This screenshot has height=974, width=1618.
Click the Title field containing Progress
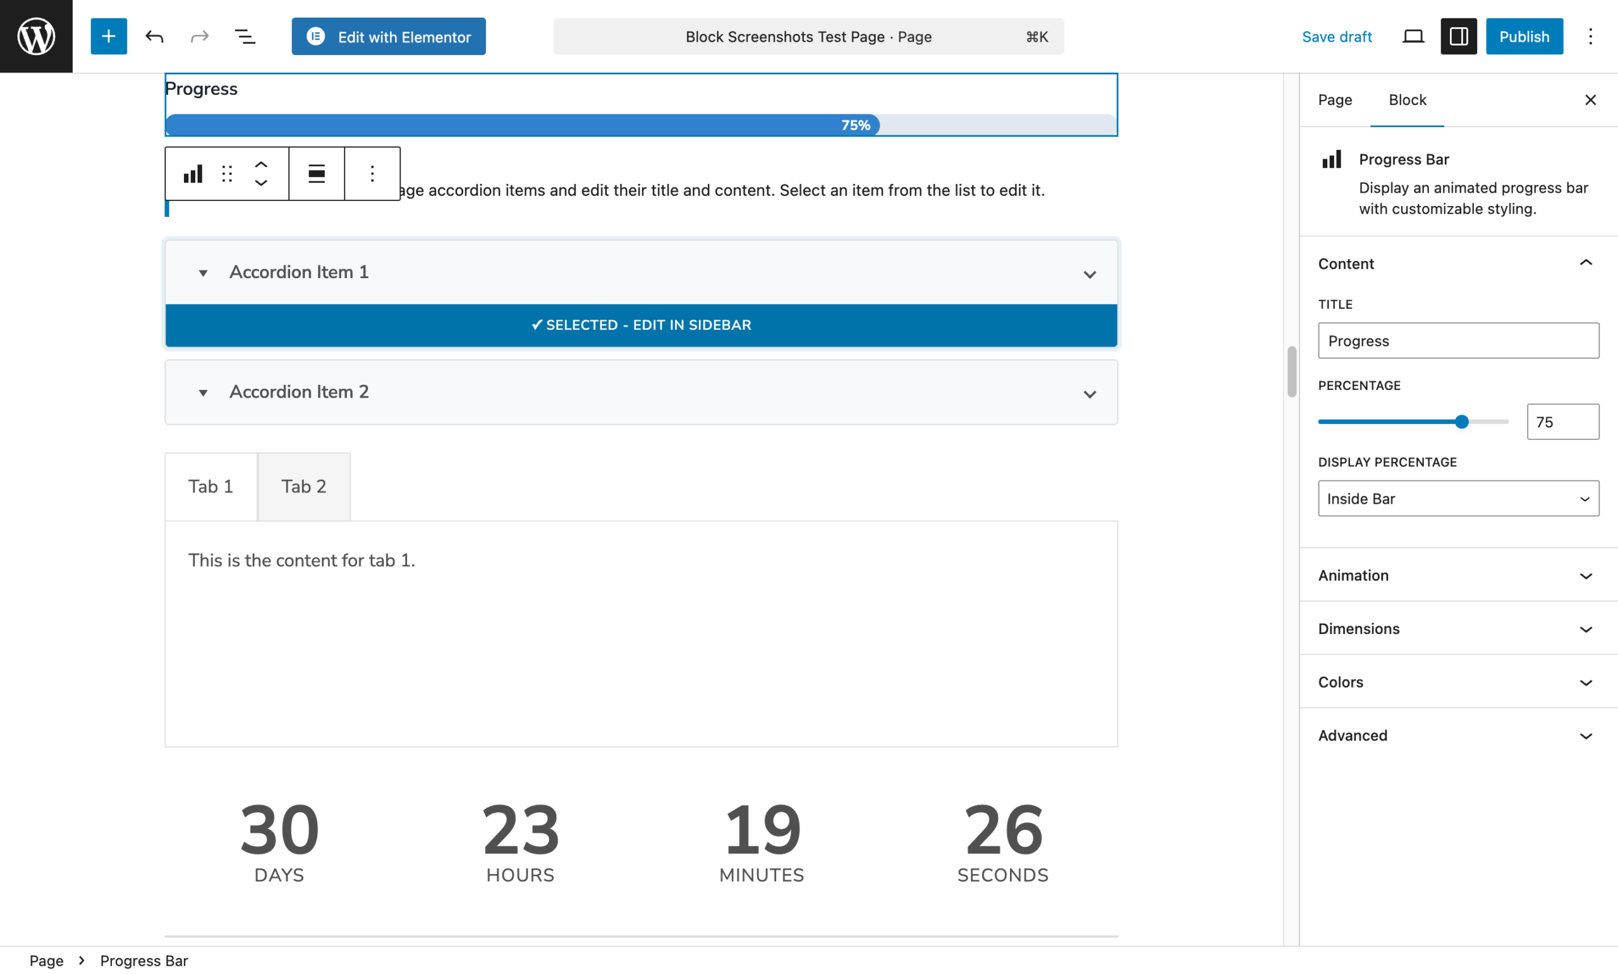1458,341
